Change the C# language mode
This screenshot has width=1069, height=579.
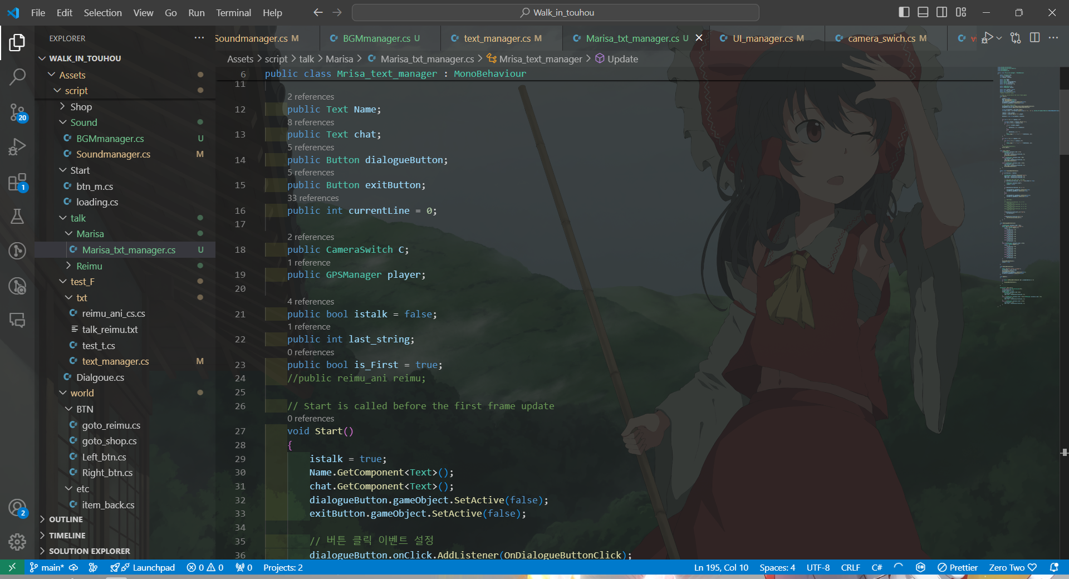876,567
